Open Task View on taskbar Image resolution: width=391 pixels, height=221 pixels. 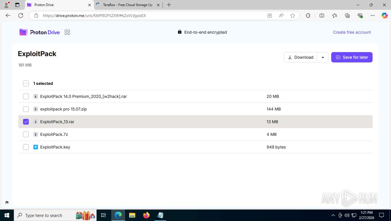tap(103, 215)
